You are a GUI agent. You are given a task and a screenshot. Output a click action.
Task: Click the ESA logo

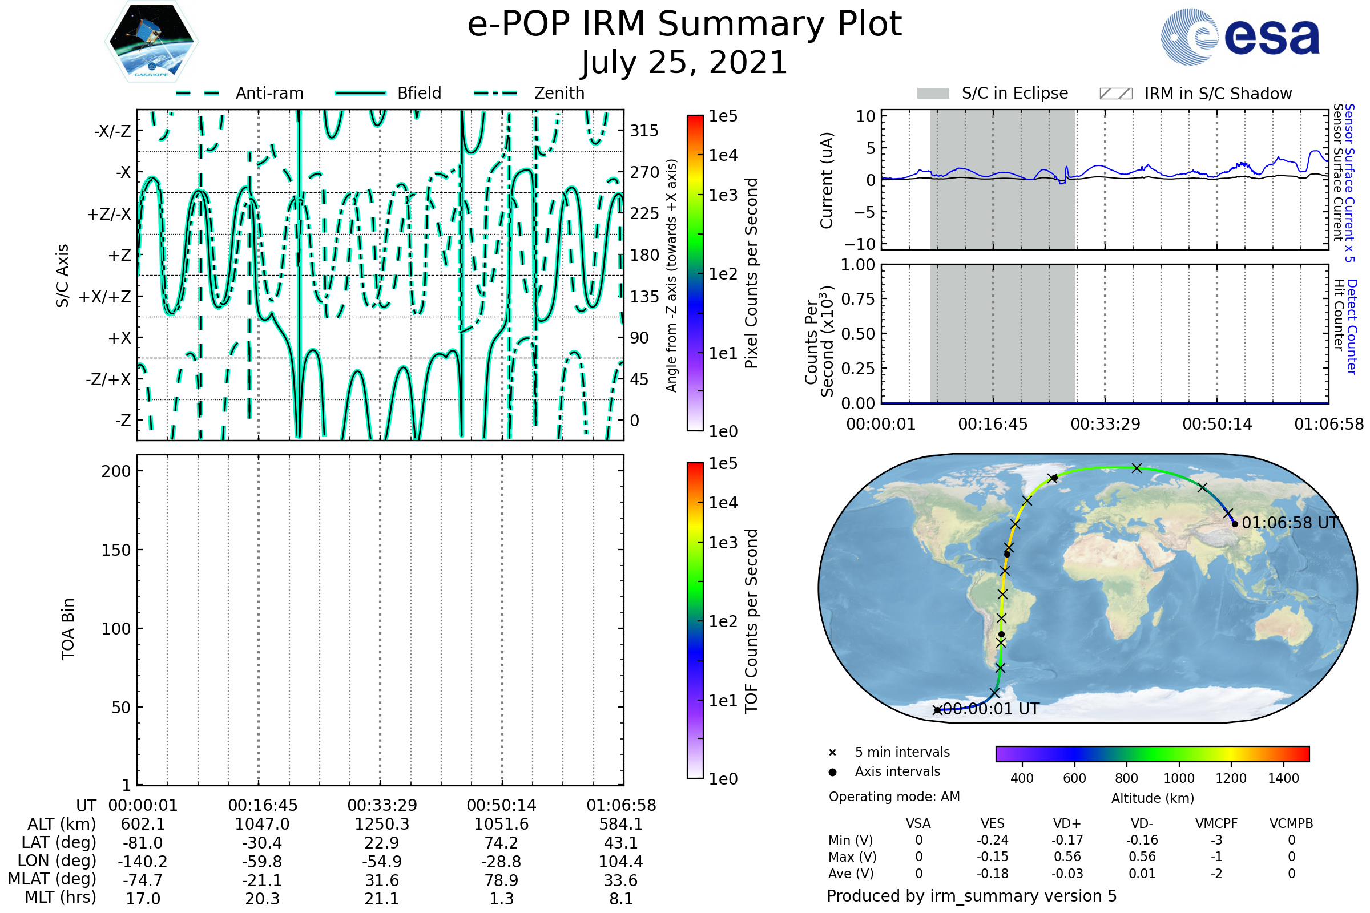coord(1239,37)
